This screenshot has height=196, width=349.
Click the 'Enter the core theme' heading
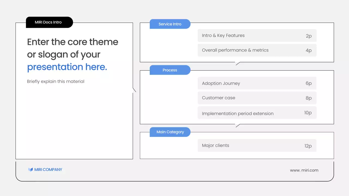(73, 42)
